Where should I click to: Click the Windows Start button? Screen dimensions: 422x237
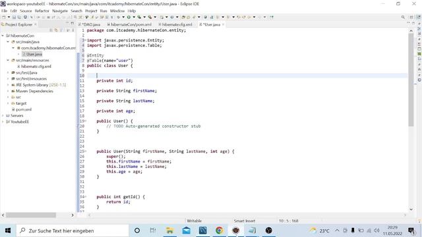tap(8, 230)
